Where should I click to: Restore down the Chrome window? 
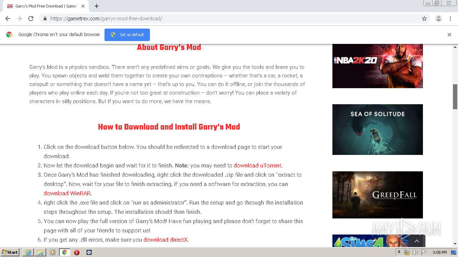(x=437, y=3)
